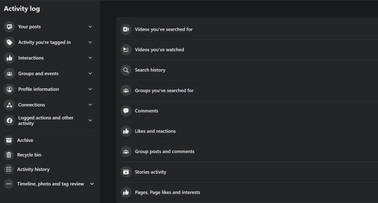Click the Activity log heading
This screenshot has width=378, height=203.
pyautogui.click(x=22, y=9)
